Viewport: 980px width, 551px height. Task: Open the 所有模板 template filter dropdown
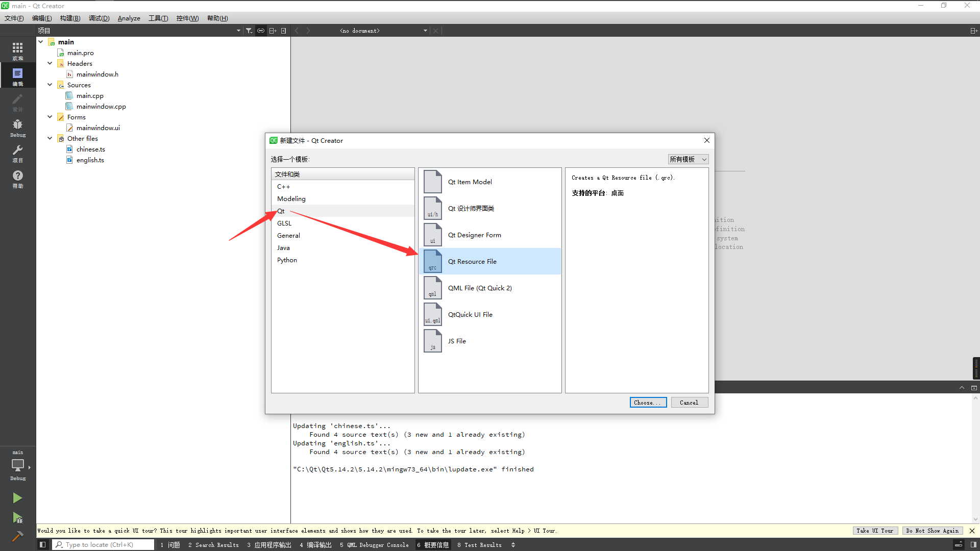click(688, 159)
